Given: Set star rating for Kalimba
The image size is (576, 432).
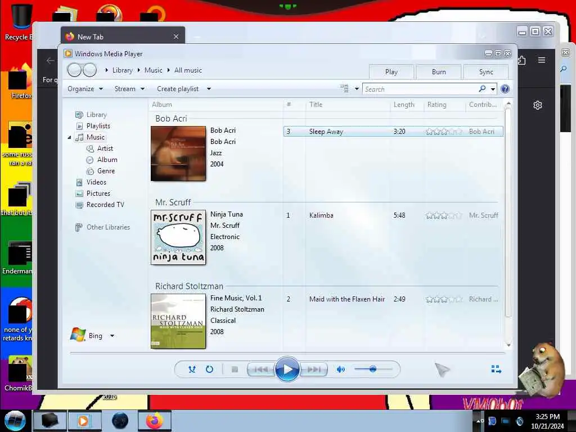Looking at the screenshot, I should (443, 215).
